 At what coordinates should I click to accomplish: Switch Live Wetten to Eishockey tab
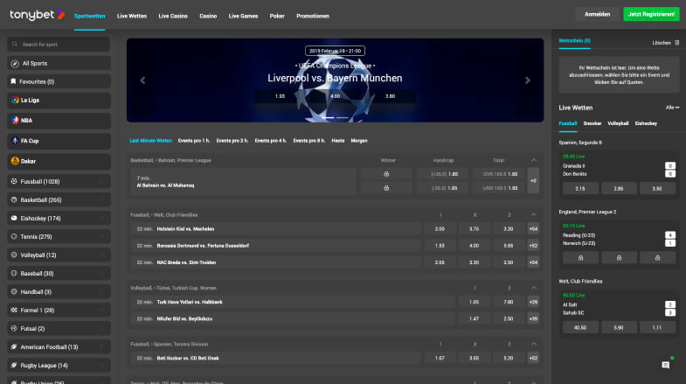(646, 123)
